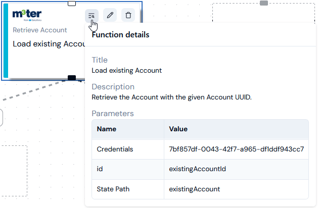Viewport: 318px width, 208px height.
Task: Select the Retrieve Account node label
Action: coord(40,30)
